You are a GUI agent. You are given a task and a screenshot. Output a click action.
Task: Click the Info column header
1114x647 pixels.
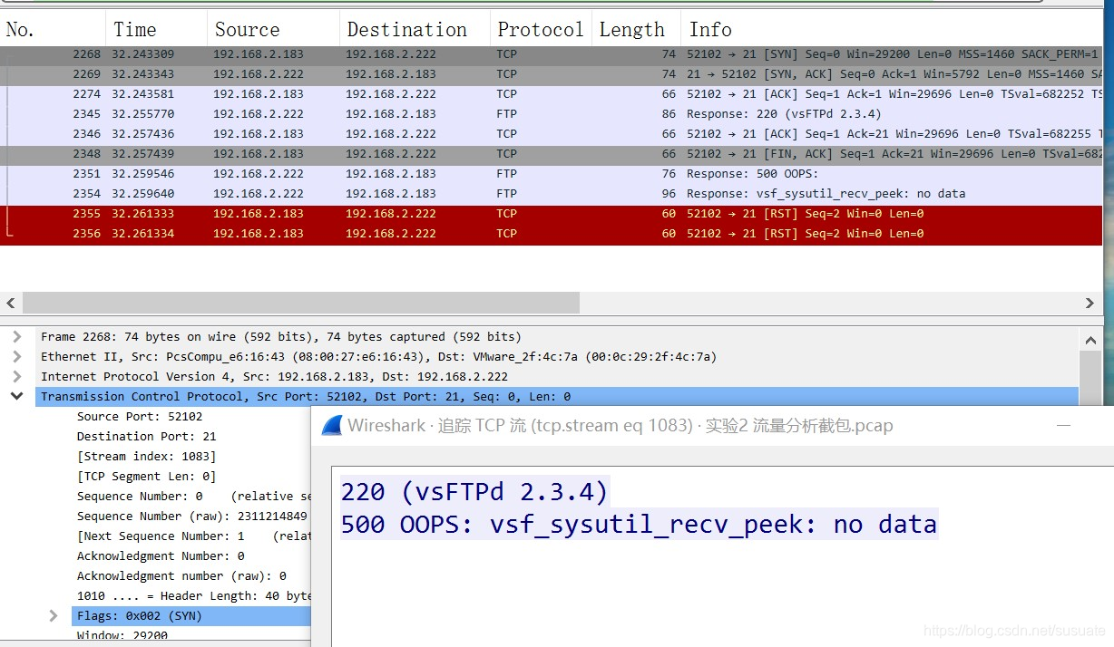pyautogui.click(x=892, y=29)
